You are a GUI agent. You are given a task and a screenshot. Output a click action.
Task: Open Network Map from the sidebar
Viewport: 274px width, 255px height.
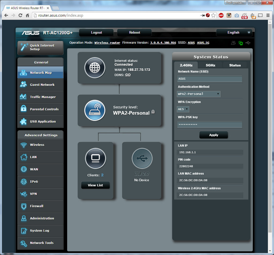(40, 72)
